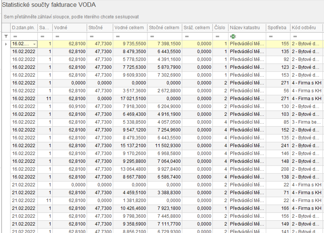Click the Stočné celkem column header

click(x=165, y=28)
